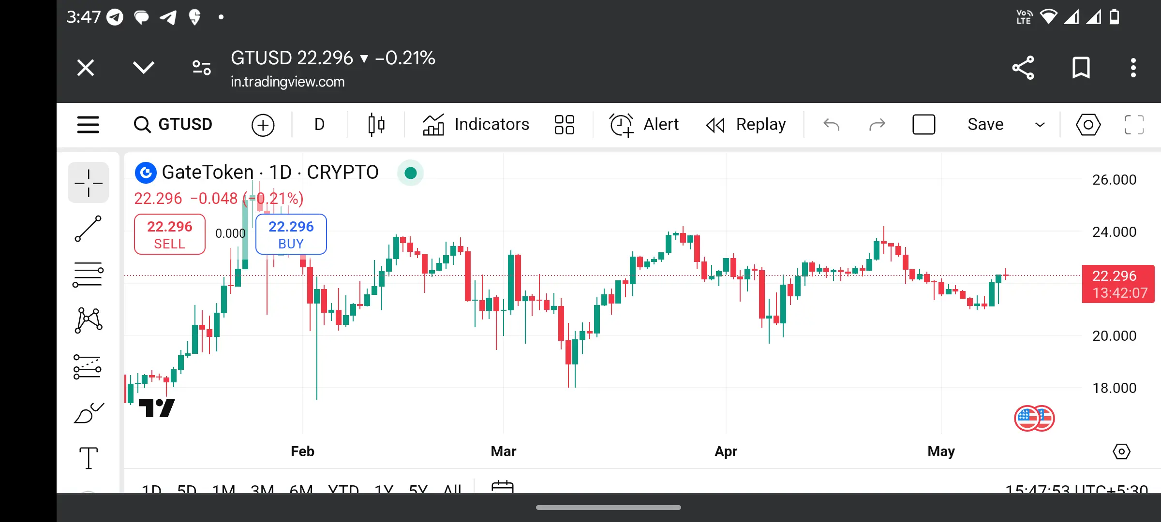
Task: Select the Fibonacci retracement tool
Action: coord(88,275)
